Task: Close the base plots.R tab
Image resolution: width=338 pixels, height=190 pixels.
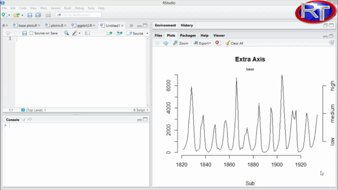Action: (x=39, y=25)
